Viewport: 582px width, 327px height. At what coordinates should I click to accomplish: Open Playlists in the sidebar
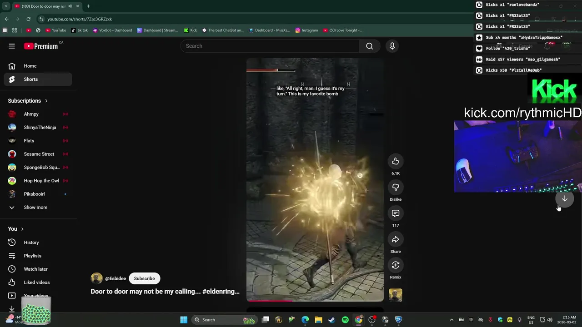[38, 256]
